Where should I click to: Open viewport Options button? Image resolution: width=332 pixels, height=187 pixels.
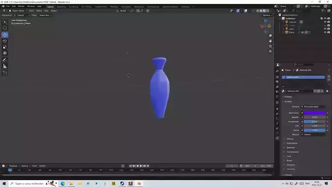[x=267, y=15]
